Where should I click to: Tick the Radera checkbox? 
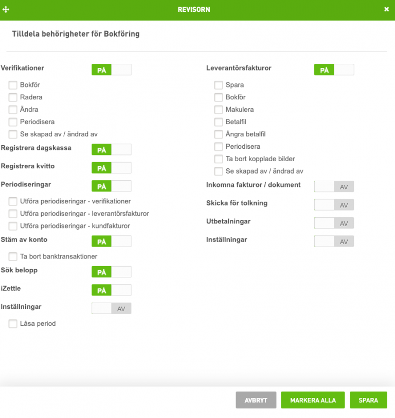13,97
